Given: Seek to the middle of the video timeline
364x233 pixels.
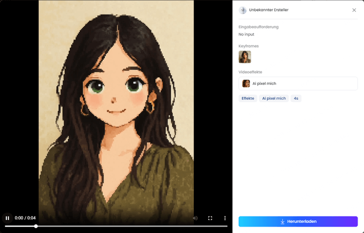Looking at the screenshot, I should [116, 226].
